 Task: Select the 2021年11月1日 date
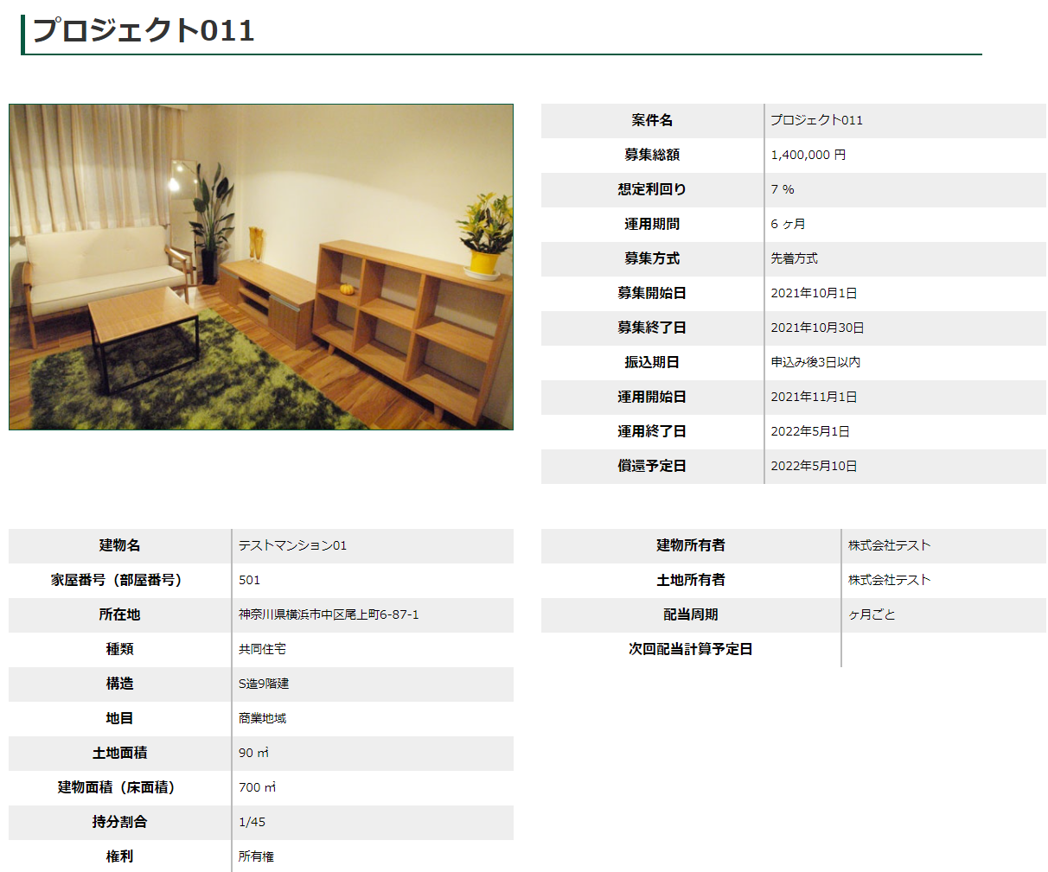click(814, 397)
